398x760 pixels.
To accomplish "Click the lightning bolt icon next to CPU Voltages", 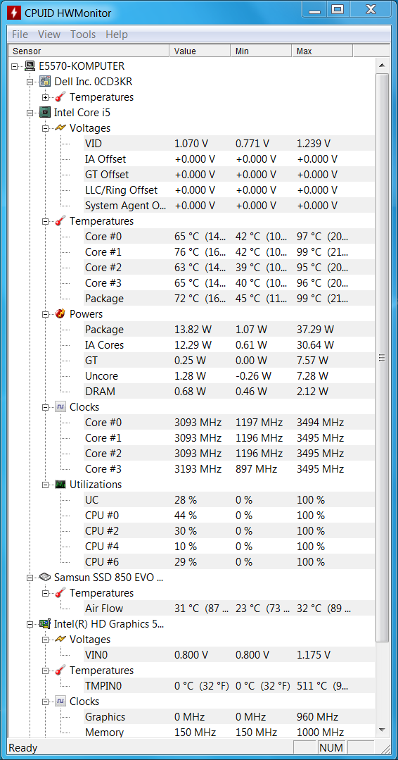I will pos(60,128).
